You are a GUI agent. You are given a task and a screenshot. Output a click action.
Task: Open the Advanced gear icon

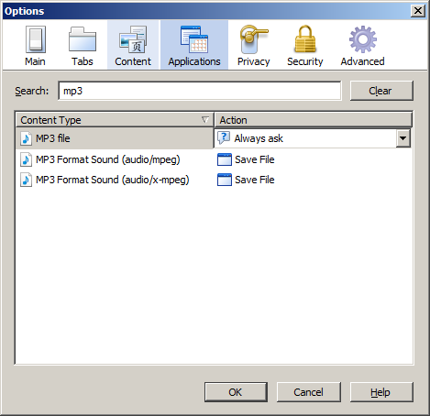point(363,39)
